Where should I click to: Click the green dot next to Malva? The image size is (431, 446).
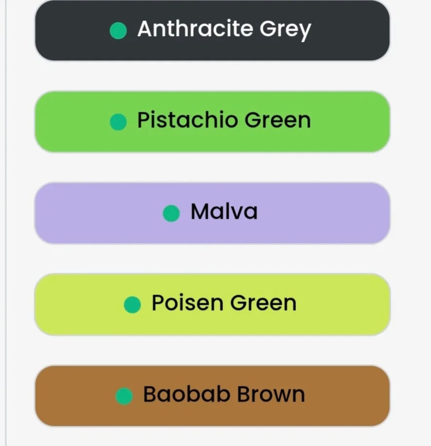point(171,213)
